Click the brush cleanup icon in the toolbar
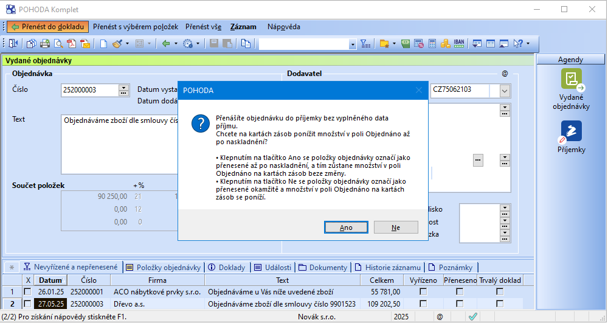 pos(117,43)
